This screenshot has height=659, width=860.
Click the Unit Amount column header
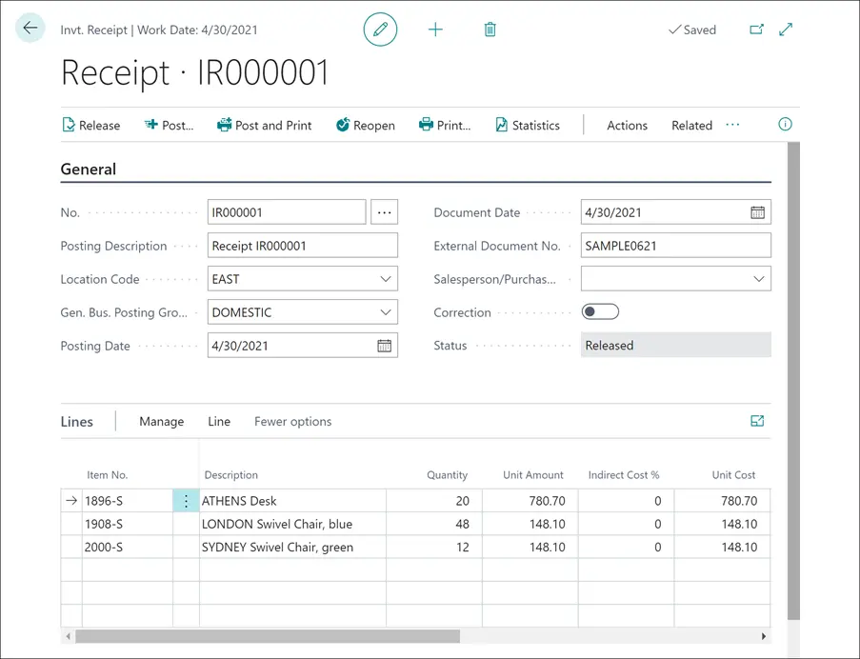[x=533, y=475]
